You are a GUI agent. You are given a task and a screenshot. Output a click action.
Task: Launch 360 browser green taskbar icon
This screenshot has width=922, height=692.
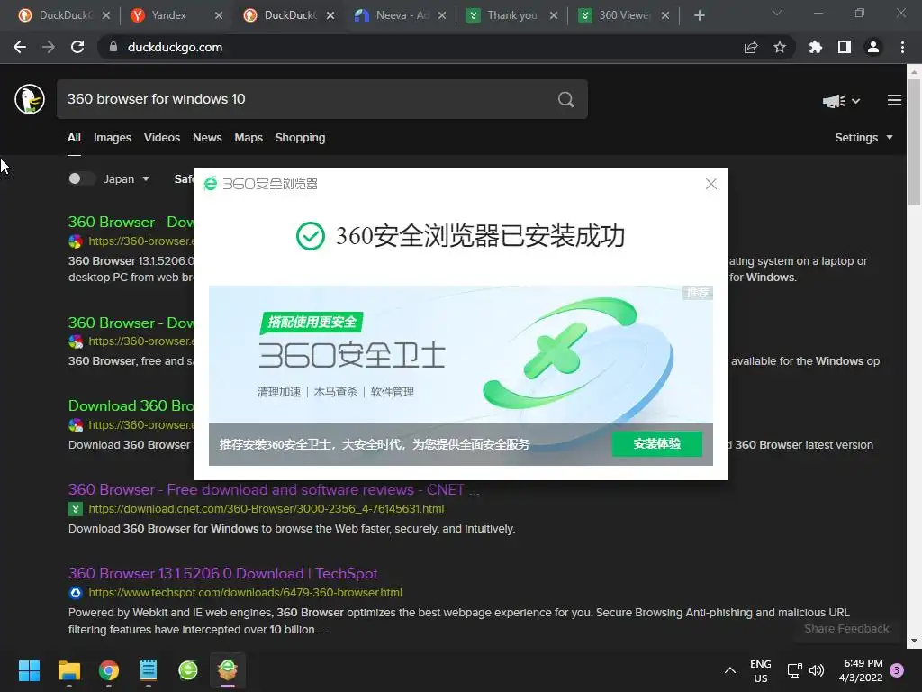coord(188,670)
